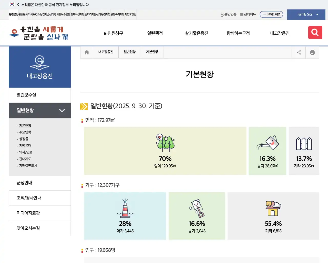Click the lighthouse icon for 어가 statistics
The width and height of the screenshot is (328, 263).
tap(125, 208)
